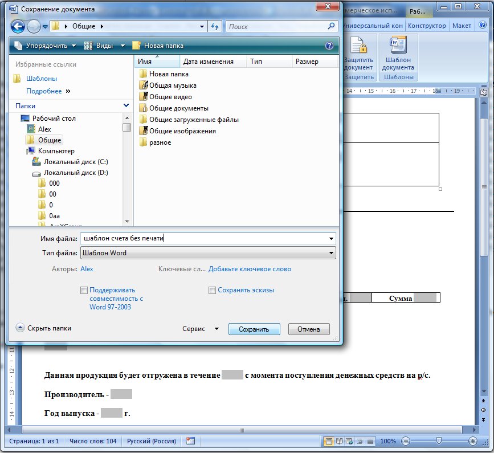Select 'Компьютер' in folder tree
The image size is (494, 453).
(56, 151)
